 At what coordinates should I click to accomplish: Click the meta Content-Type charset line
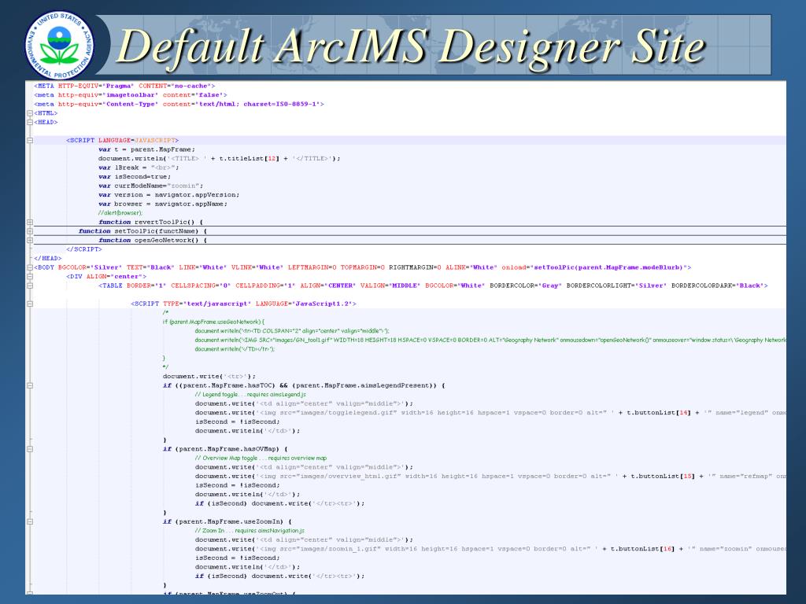179,105
